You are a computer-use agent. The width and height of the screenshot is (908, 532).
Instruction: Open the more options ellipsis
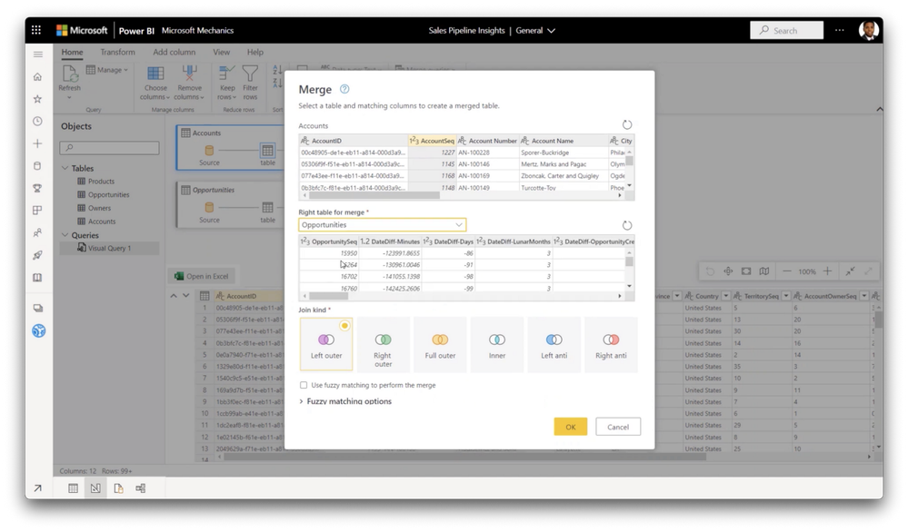point(839,30)
